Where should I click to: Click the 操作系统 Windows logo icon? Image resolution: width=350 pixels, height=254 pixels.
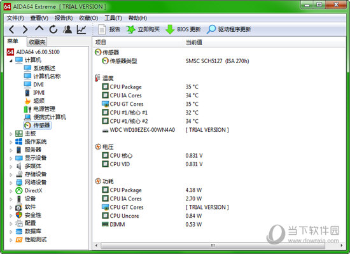pos(19,141)
